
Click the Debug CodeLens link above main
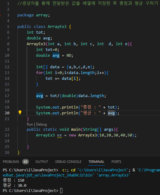(41, 124)
